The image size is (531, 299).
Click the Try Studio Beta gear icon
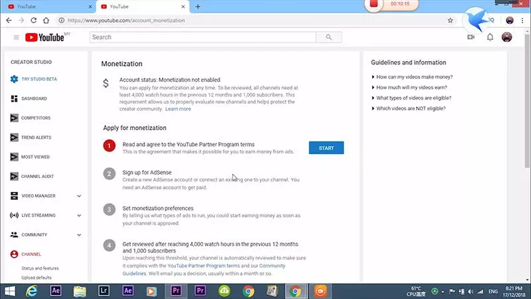[x=14, y=79]
